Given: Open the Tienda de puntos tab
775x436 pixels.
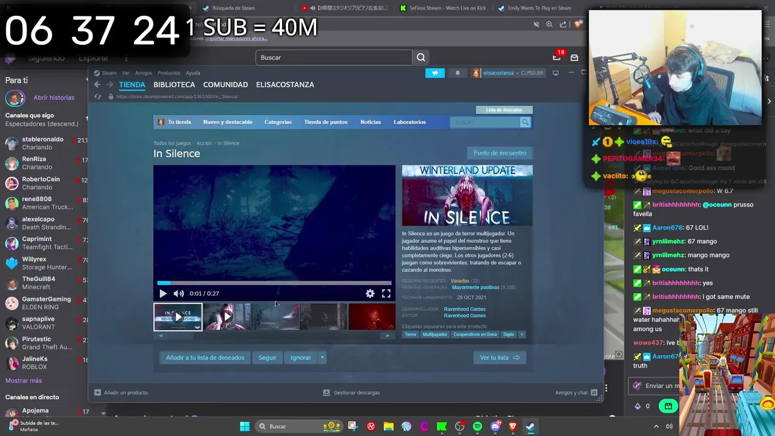Looking at the screenshot, I should (326, 122).
